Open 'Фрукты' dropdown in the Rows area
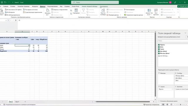 click(x=172, y=89)
